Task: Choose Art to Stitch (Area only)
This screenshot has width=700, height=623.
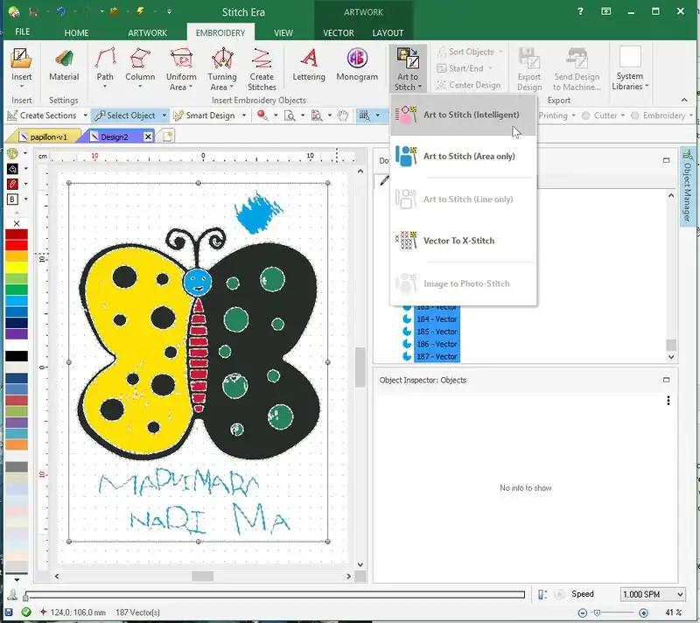Action: (469, 157)
